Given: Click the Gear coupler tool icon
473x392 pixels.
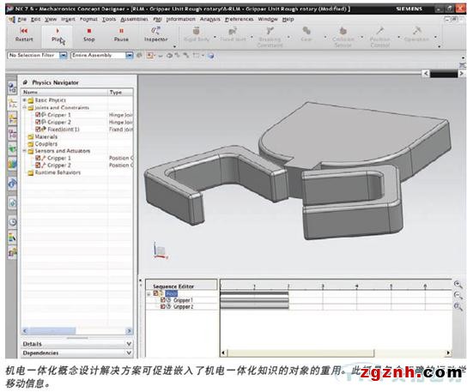Looking at the screenshot, I should (x=306, y=31).
